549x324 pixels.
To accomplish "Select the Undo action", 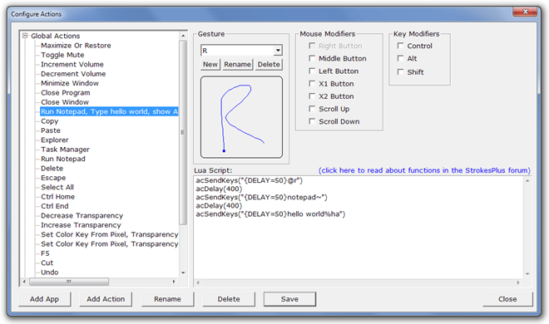I will [50, 272].
